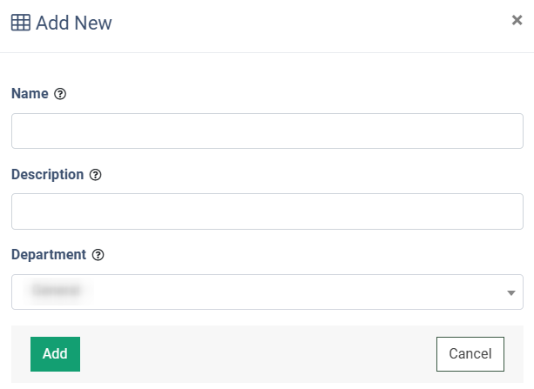Viewport: 534px width, 389px height.
Task: Click the right end of Name input
Action: pos(510,131)
